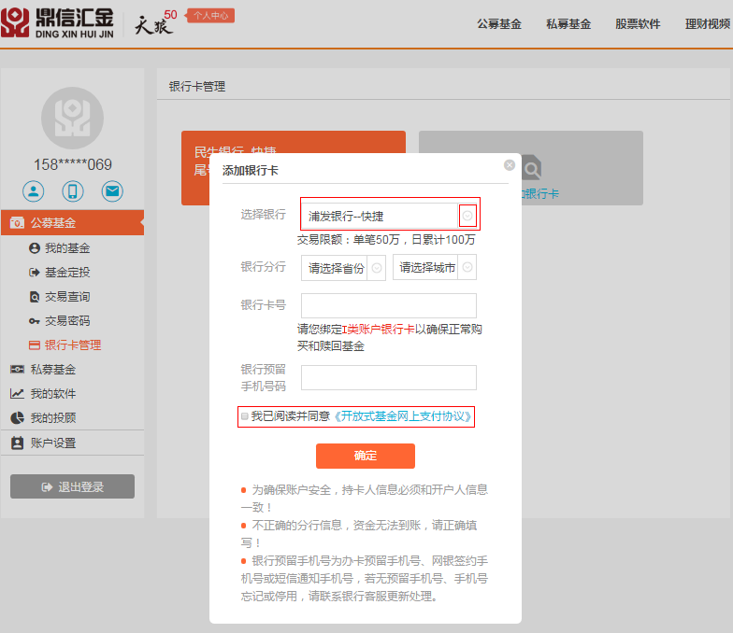Image resolution: width=733 pixels, height=633 pixels.
Task: Click the 交易限额 limit text
Action: point(386,239)
